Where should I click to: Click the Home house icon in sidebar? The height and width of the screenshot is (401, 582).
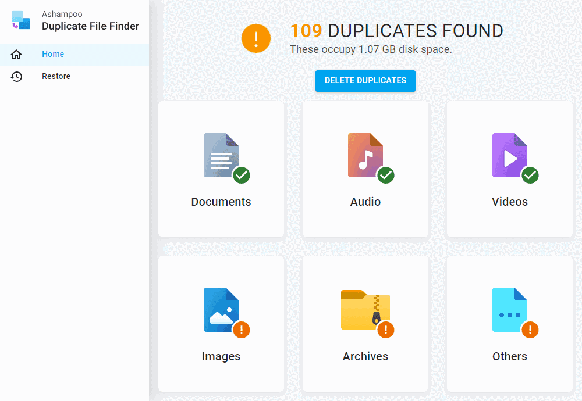point(17,54)
